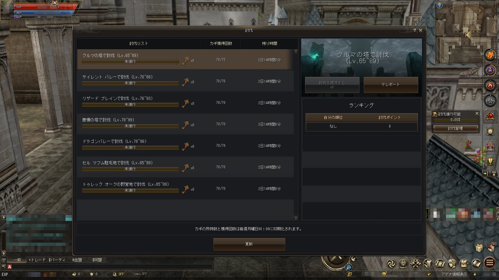Click hunt list scrollbar down arrow

pos(296,218)
